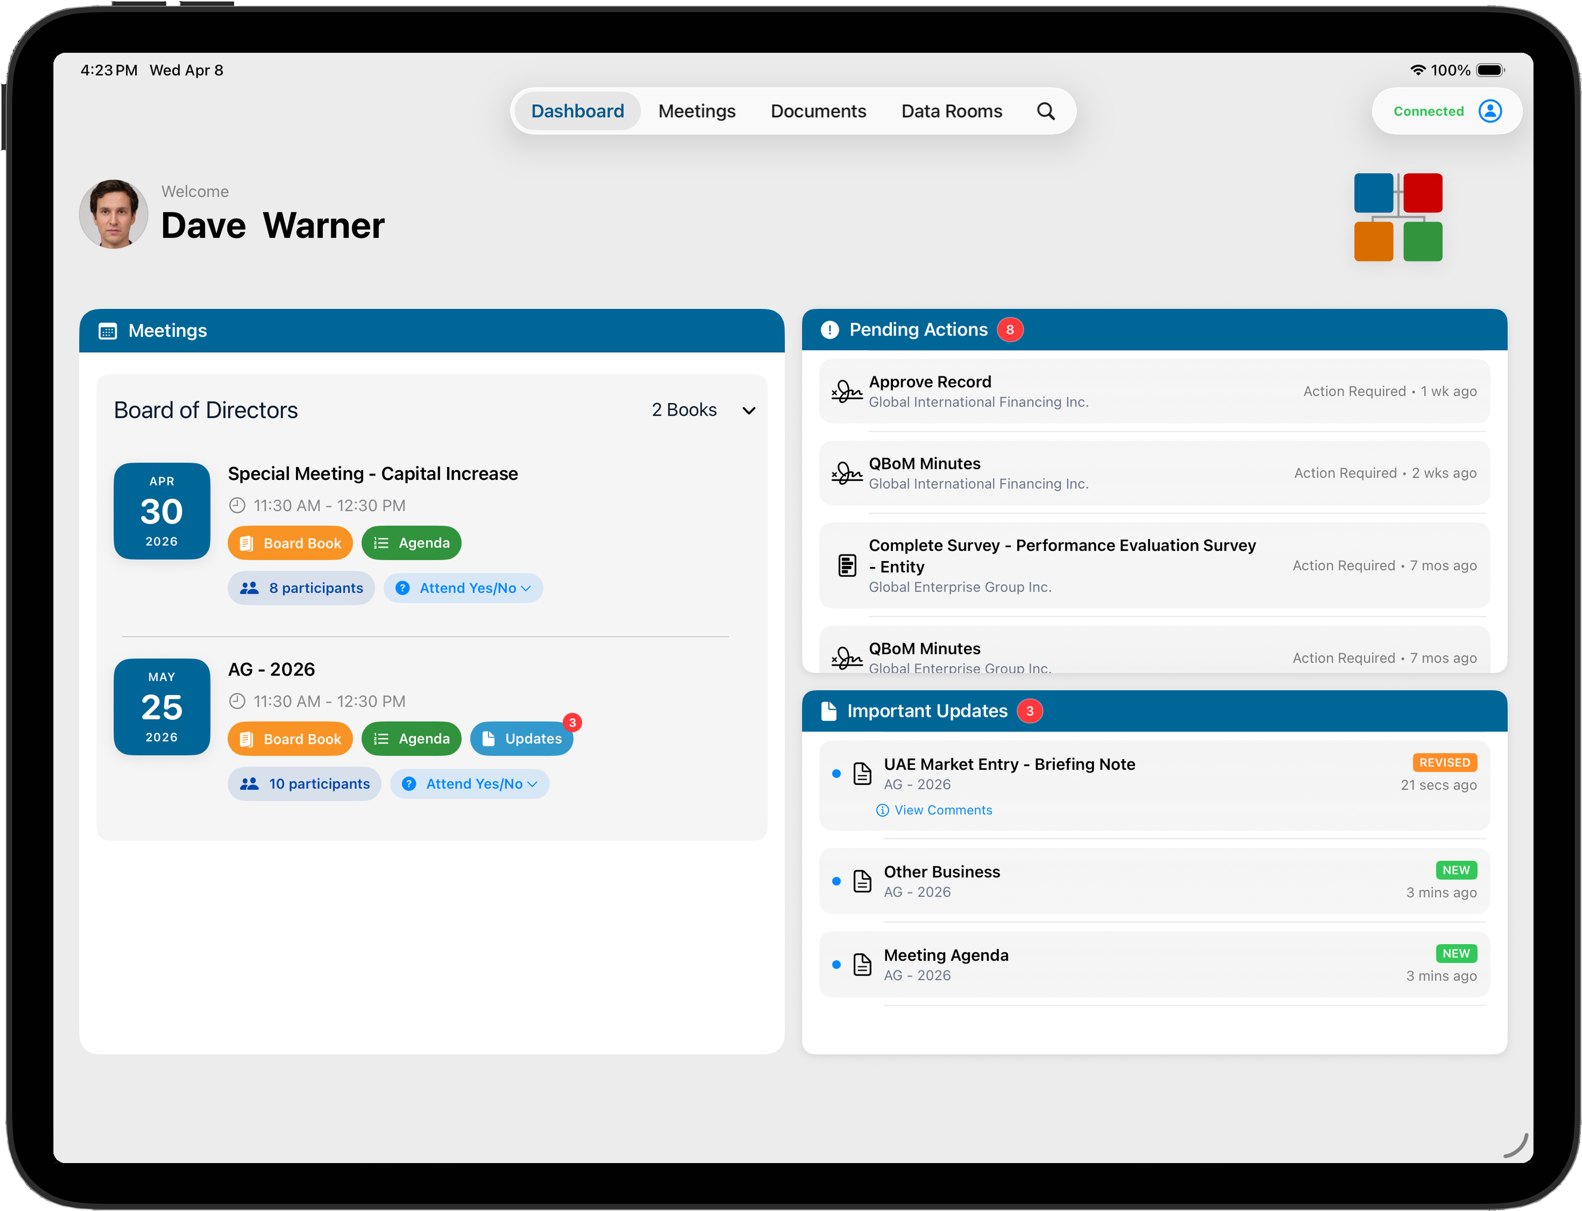Click the red 3 Important Updates badge
This screenshot has width=1582, height=1211.
(1029, 711)
